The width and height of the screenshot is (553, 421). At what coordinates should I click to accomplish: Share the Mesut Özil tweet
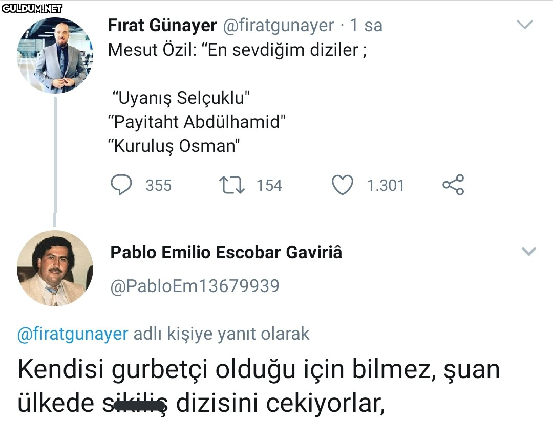click(453, 185)
